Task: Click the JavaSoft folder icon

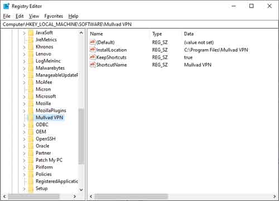Action: (x=31, y=33)
